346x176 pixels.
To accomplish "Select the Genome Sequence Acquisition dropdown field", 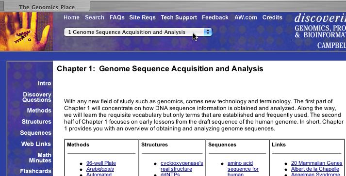I will coord(138,32).
